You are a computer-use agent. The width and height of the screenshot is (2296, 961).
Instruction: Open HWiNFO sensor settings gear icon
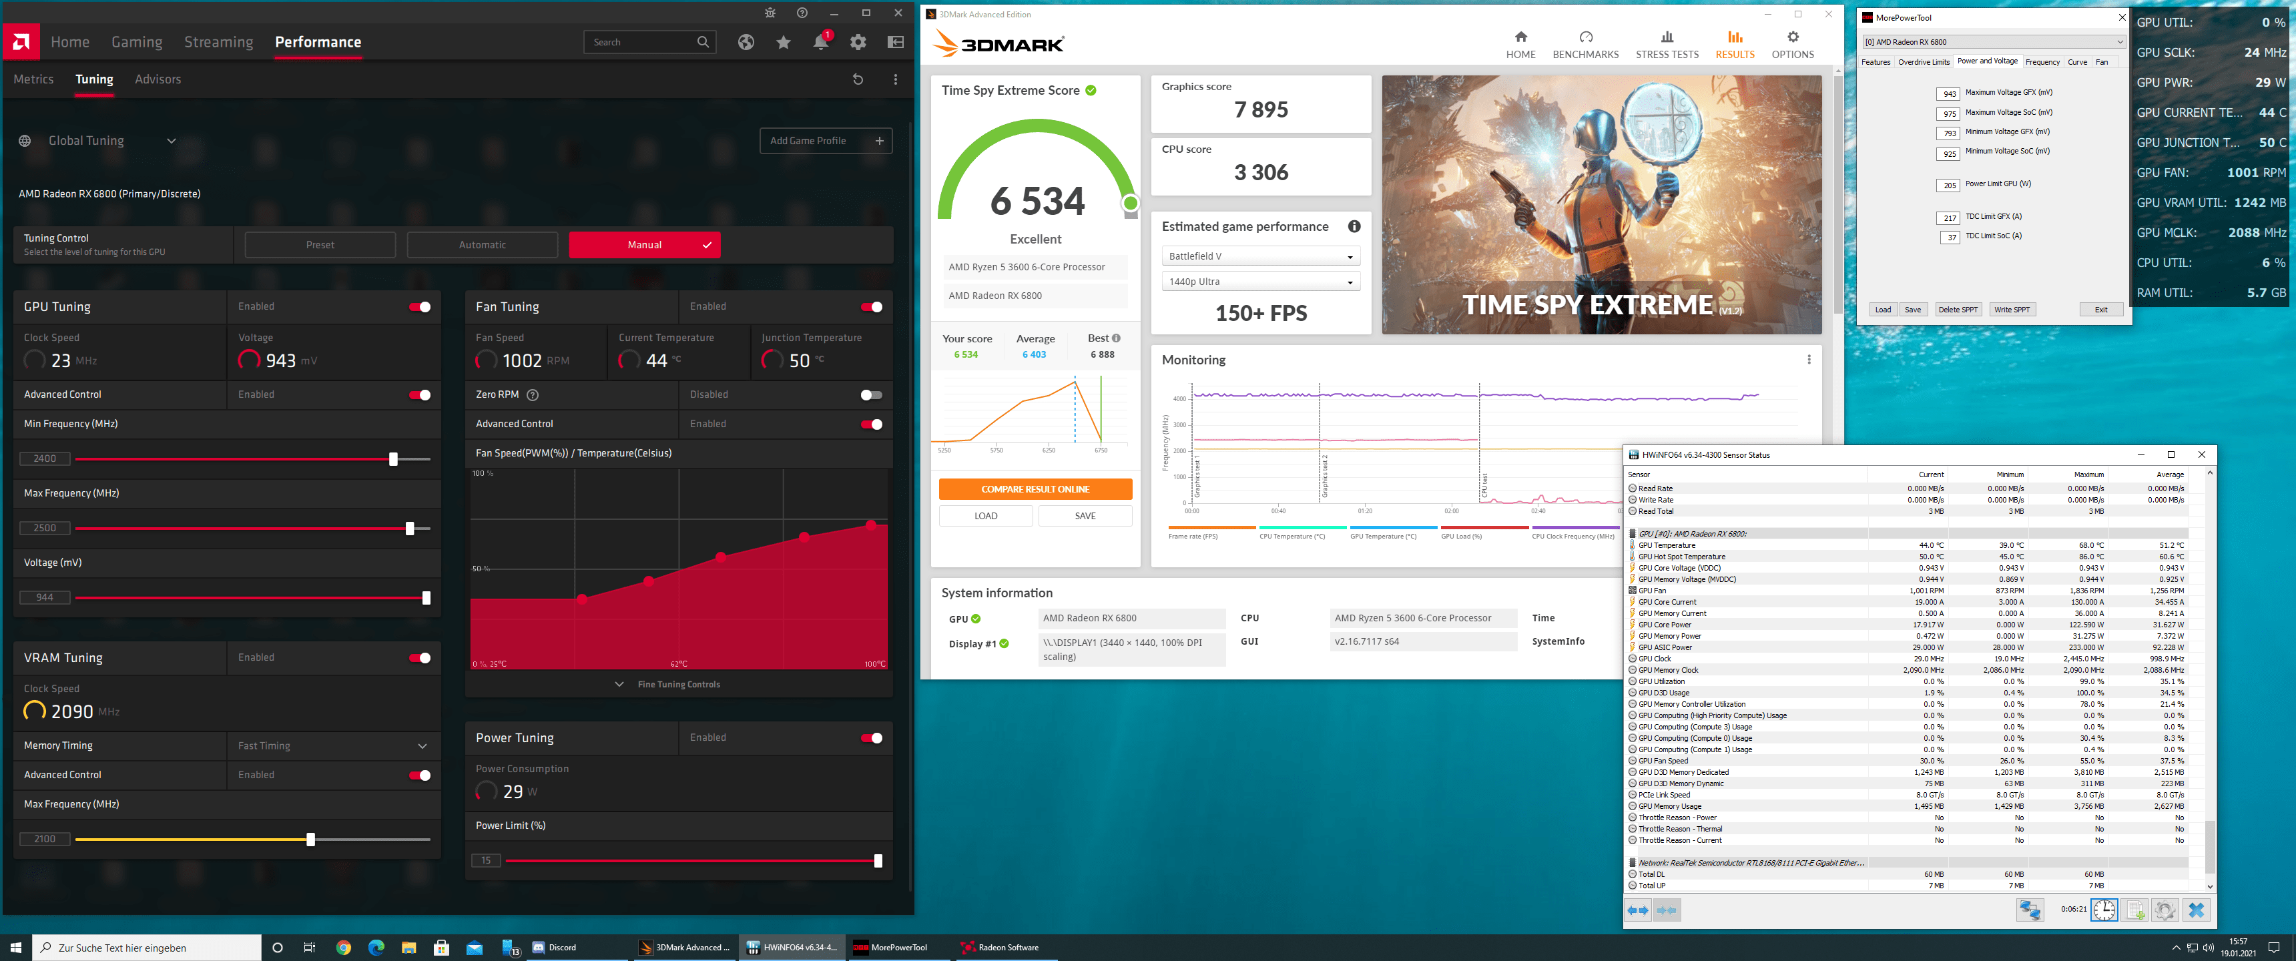[x=2165, y=910]
